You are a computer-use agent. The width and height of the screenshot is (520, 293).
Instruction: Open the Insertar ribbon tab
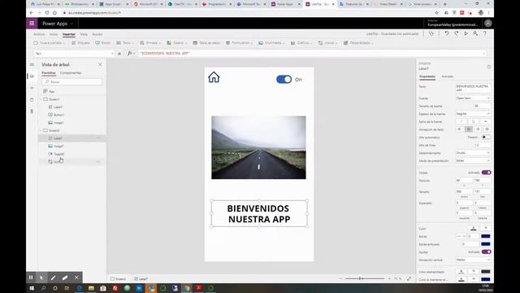(68, 34)
